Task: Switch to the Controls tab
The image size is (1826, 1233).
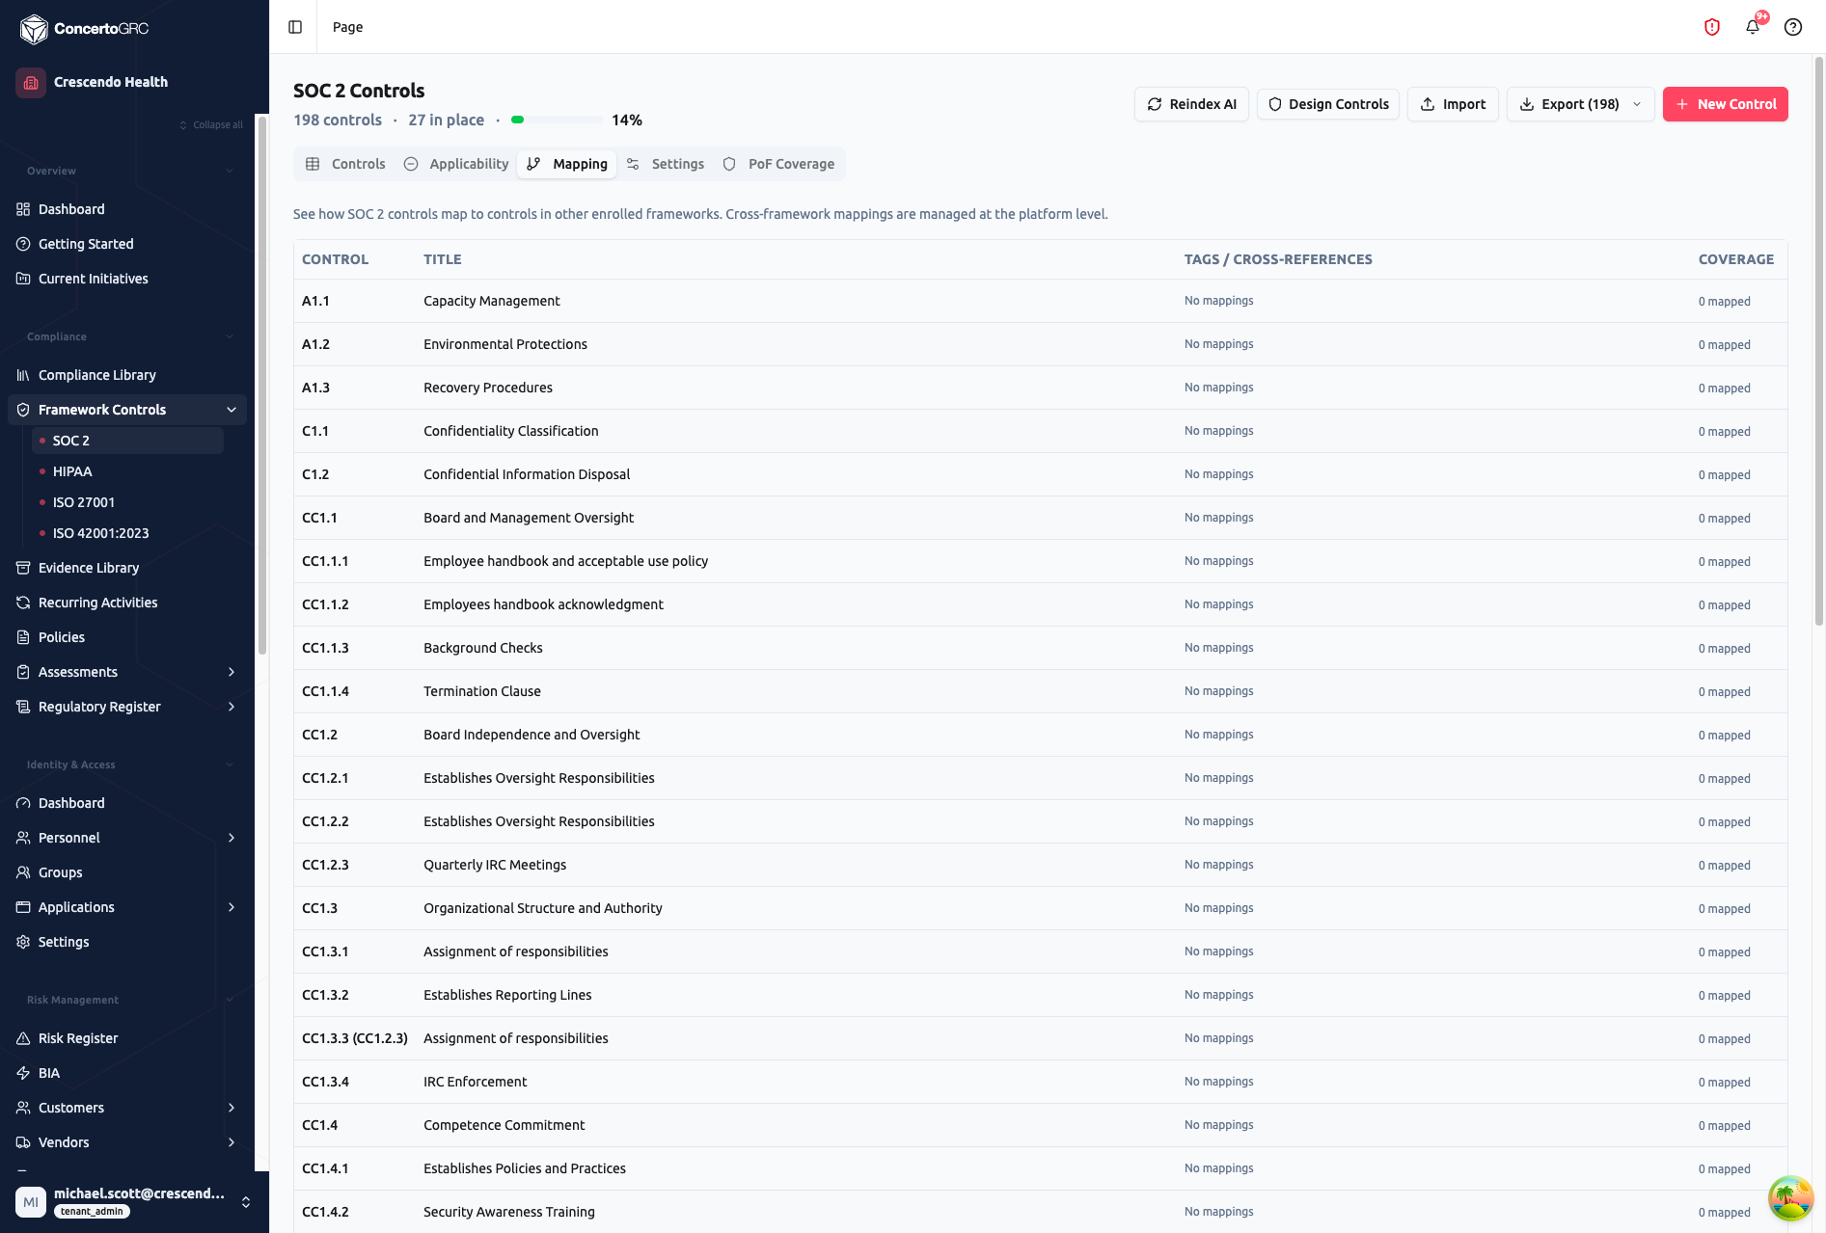Action: click(345, 164)
